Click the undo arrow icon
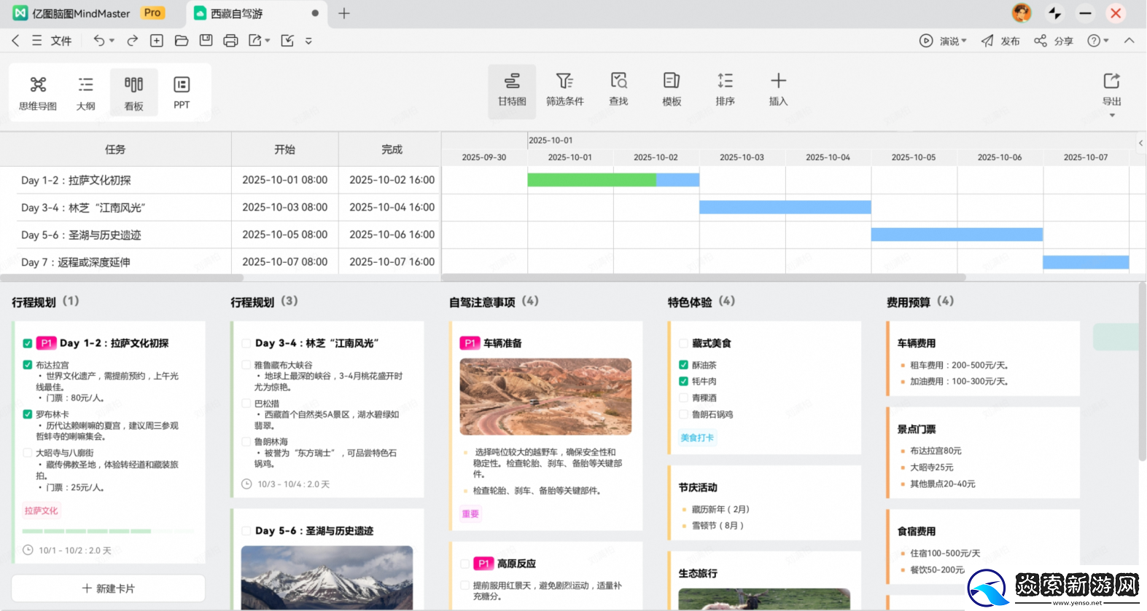Image resolution: width=1147 pixels, height=611 pixels. [x=98, y=41]
